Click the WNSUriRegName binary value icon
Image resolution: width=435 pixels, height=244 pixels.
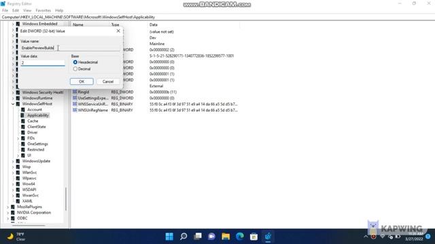(x=75, y=110)
